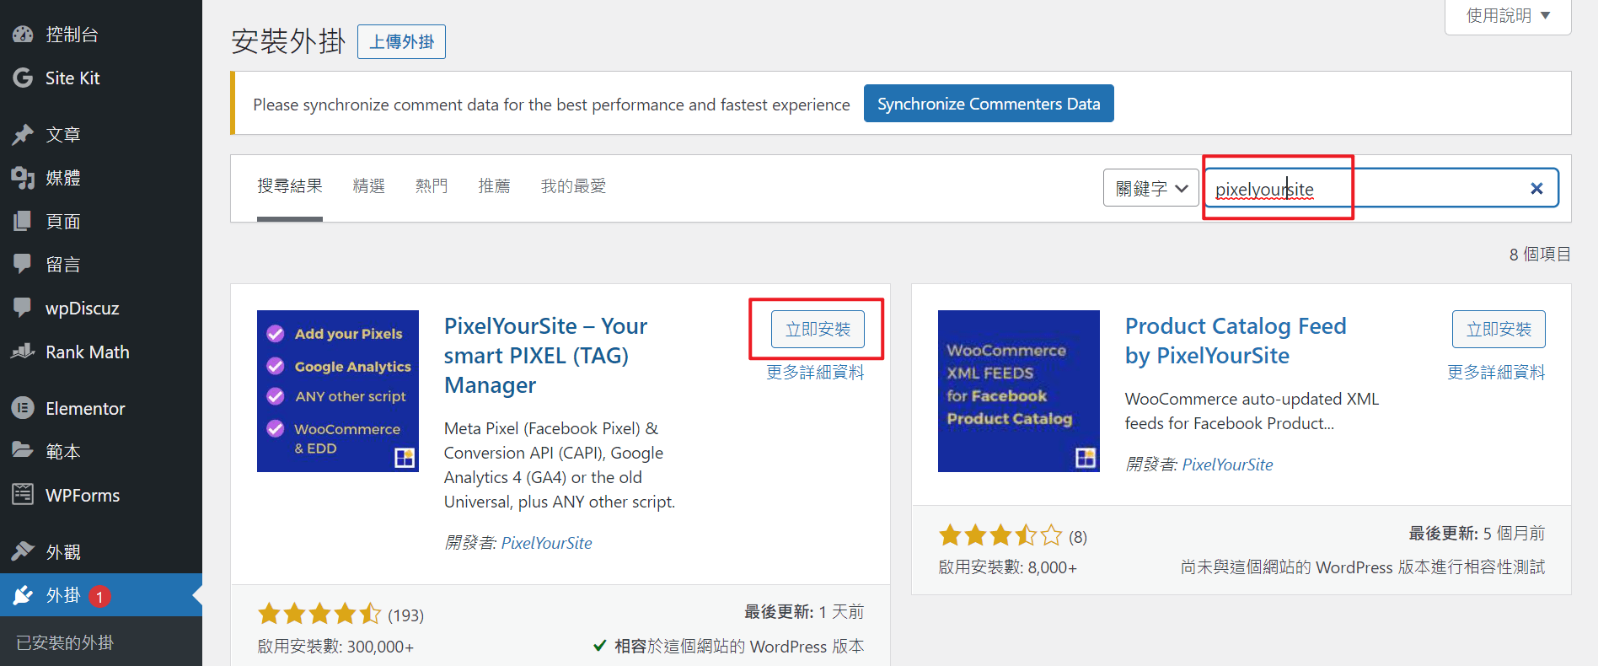The image size is (1598, 666).
Task: Open 更多詳細資料 for Product Catalog Feed
Action: pos(1496,373)
